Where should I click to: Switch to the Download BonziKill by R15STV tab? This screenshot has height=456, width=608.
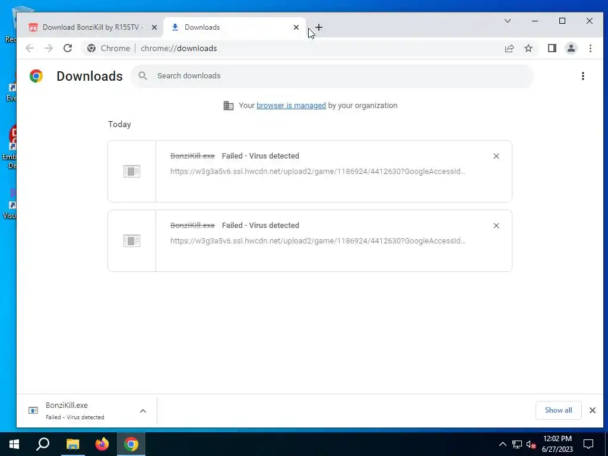(91, 27)
